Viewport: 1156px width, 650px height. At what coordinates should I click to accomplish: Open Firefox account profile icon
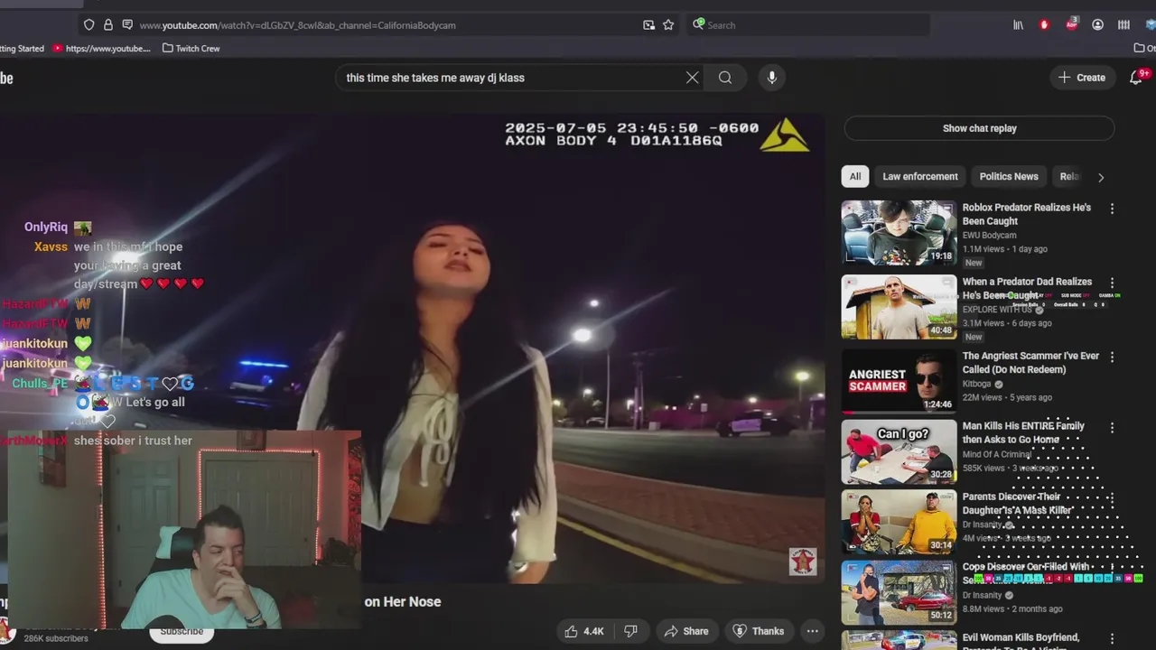click(x=1097, y=25)
